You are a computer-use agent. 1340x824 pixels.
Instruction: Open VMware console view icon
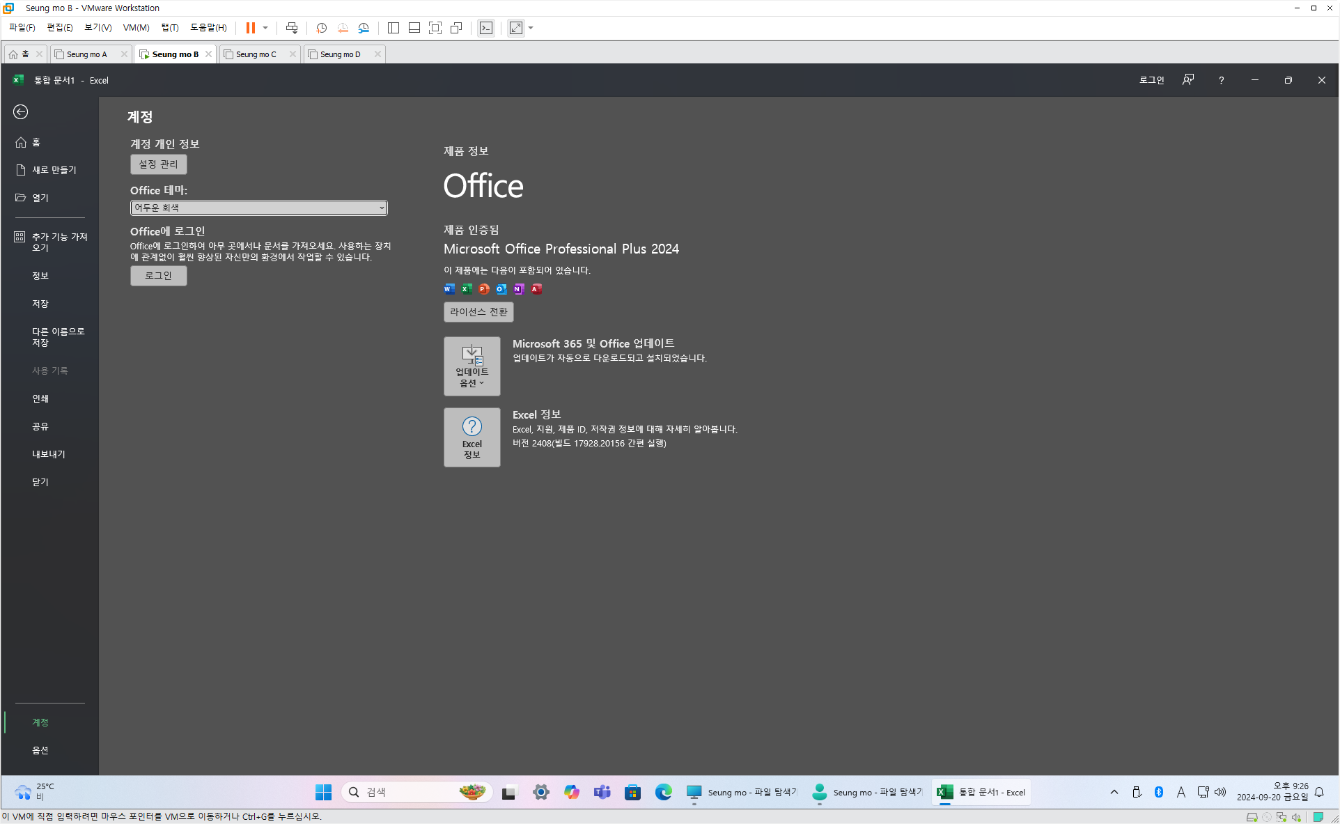[486, 28]
